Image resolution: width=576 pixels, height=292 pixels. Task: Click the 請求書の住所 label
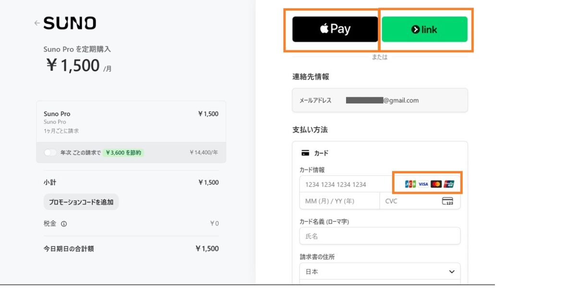click(317, 257)
